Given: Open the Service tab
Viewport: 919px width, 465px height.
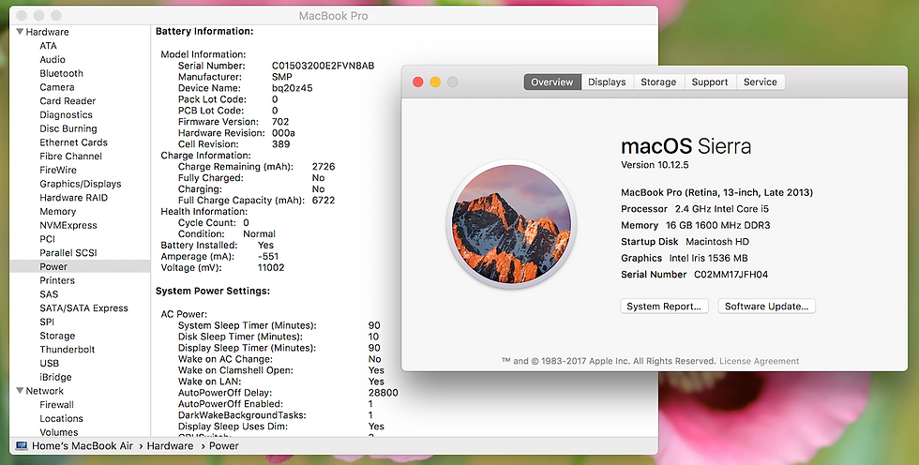Looking at the screenshot, I should coord(761,82).
